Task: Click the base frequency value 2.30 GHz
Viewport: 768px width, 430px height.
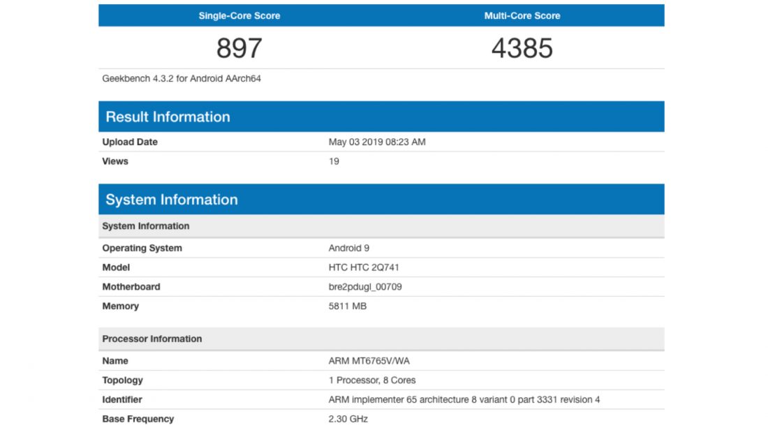Action: click(348, 420)
